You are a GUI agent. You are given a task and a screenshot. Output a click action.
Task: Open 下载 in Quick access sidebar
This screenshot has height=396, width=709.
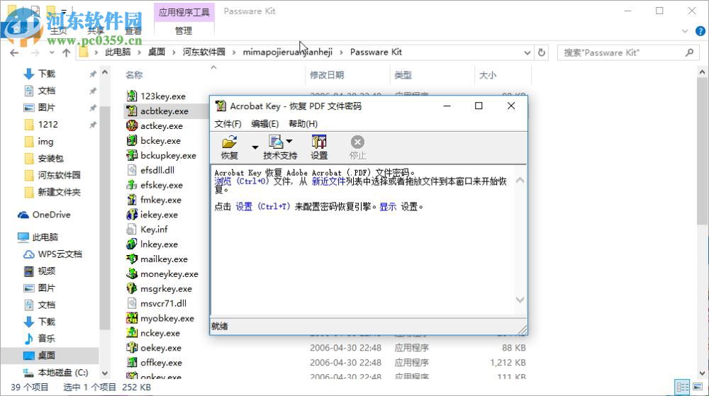point(46,74)
